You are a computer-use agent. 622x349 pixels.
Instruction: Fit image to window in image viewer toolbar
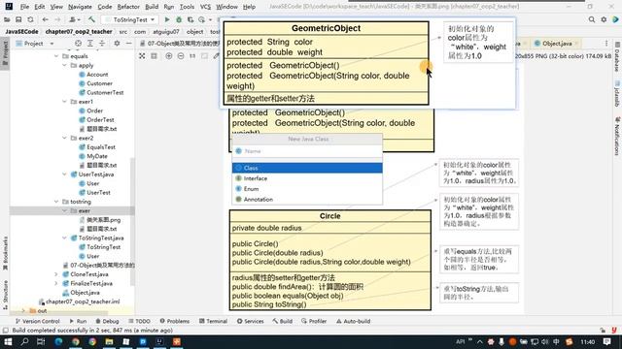coord(142,56)
